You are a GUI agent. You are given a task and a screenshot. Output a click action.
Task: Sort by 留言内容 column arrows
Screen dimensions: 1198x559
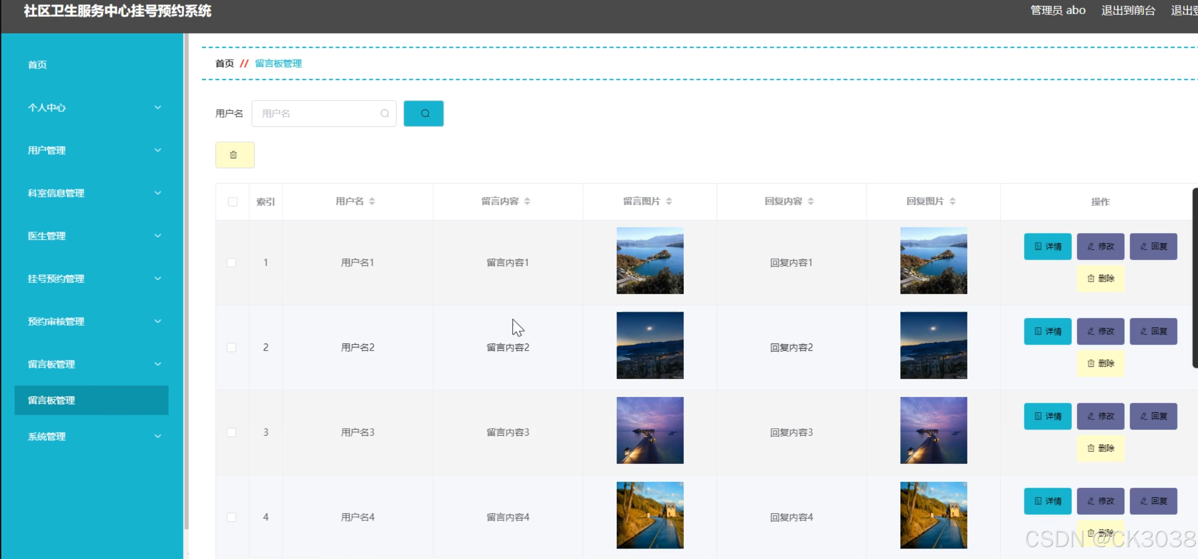(x=527, y=201)
